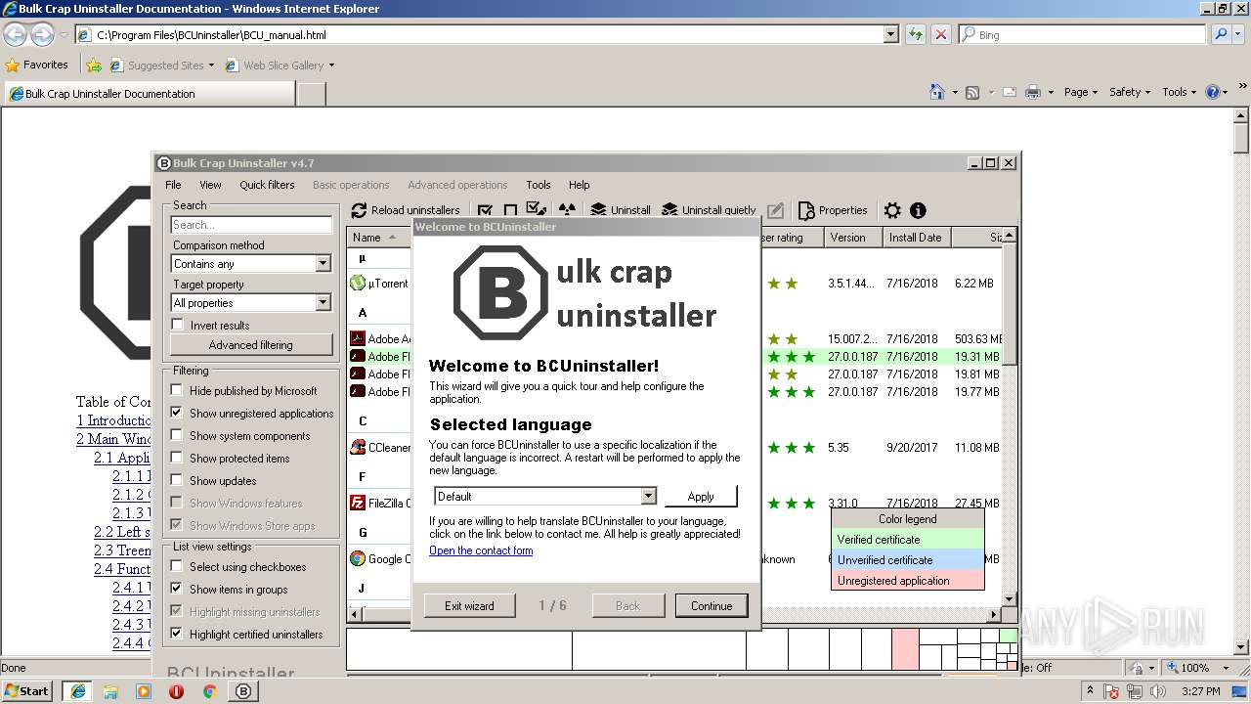Uncheck Show unregistered applications
Screen dimensions: 1251x704
[177, 413]
